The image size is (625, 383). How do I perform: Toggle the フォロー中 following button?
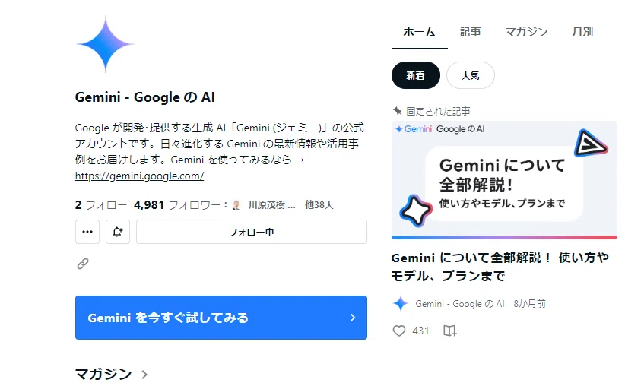pos(252,232)
